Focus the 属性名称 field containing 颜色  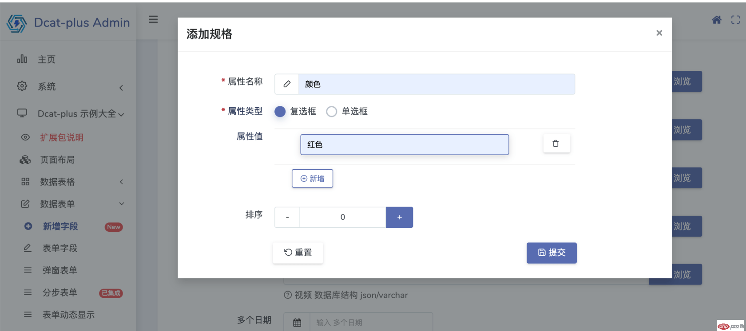click(436, 84)
